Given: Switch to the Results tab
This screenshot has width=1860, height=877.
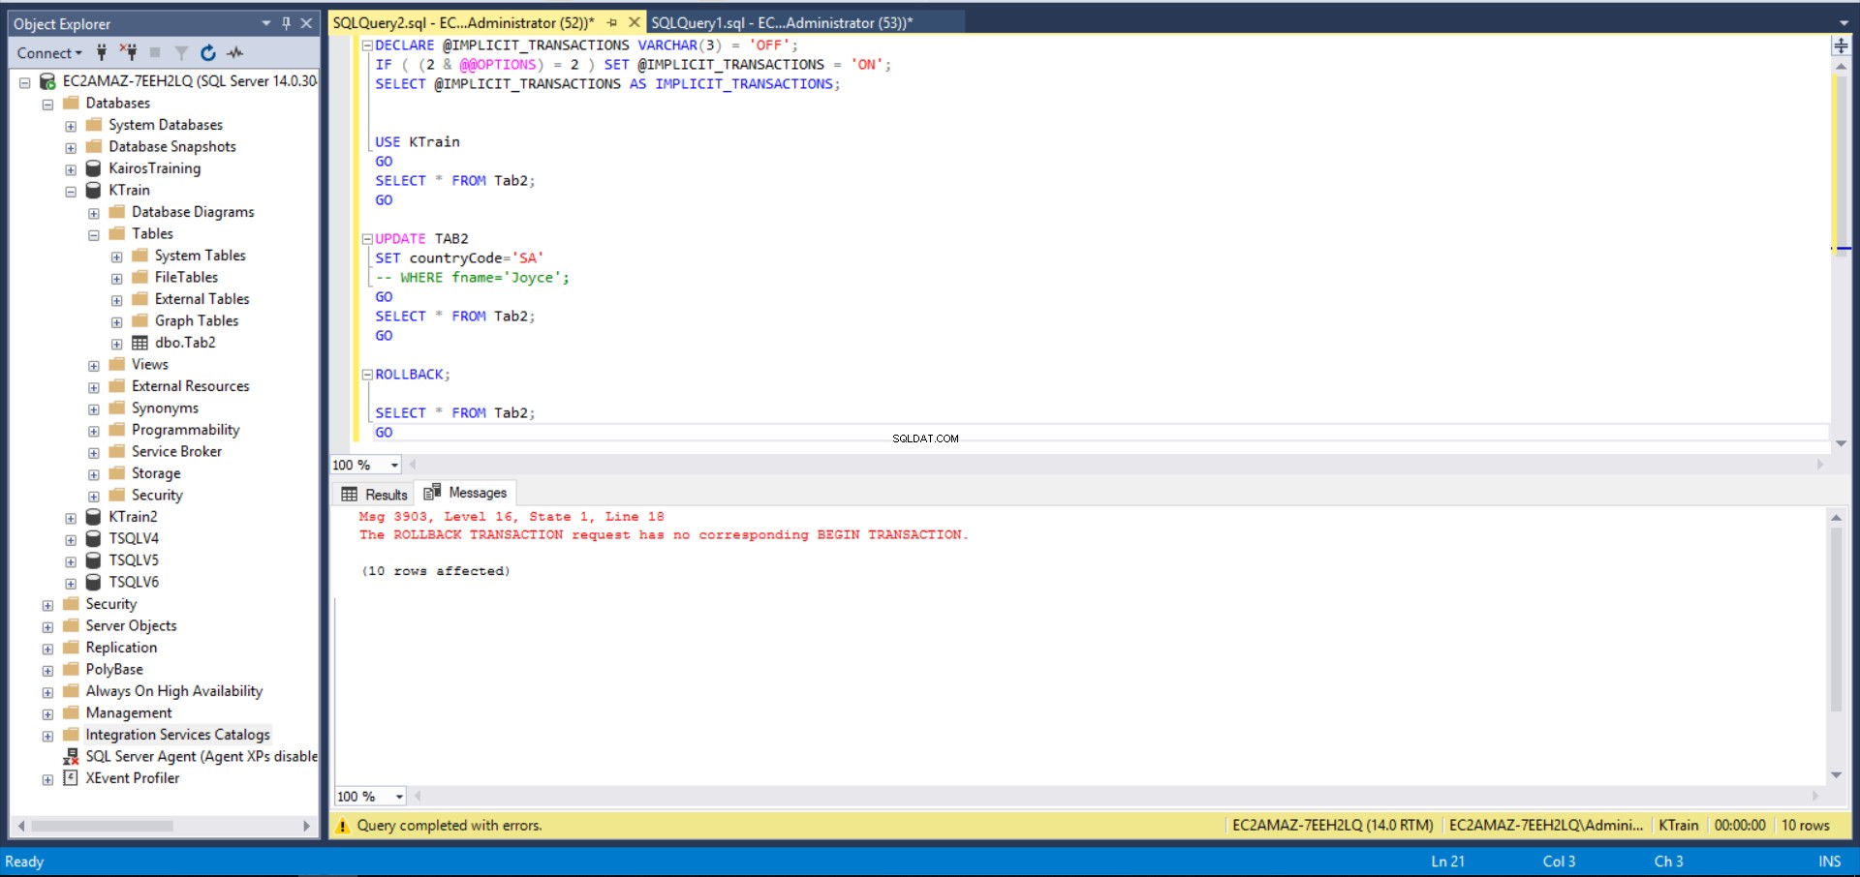Looking at the screenshot, I should click(x=374, y=494).
